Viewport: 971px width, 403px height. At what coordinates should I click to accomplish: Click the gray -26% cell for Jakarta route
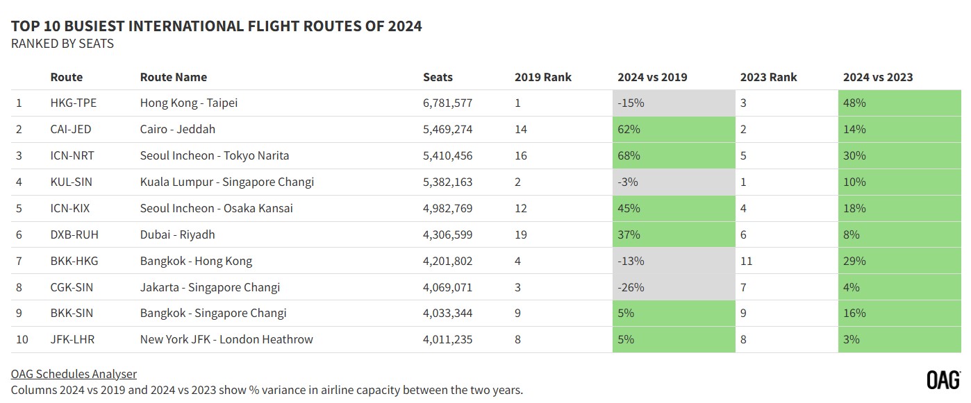pyautogui.click(x=673, y=287)
